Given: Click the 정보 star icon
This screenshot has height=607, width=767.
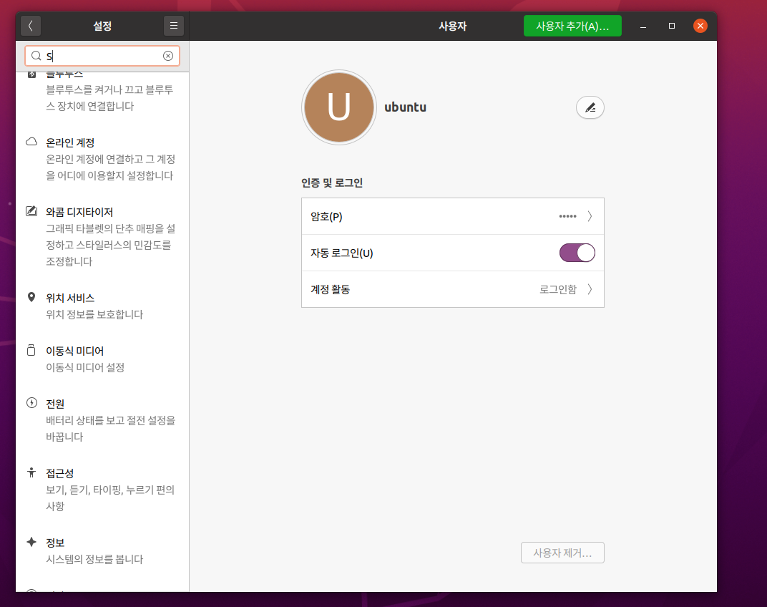Looking at the screenshot, I should point(31,542).
